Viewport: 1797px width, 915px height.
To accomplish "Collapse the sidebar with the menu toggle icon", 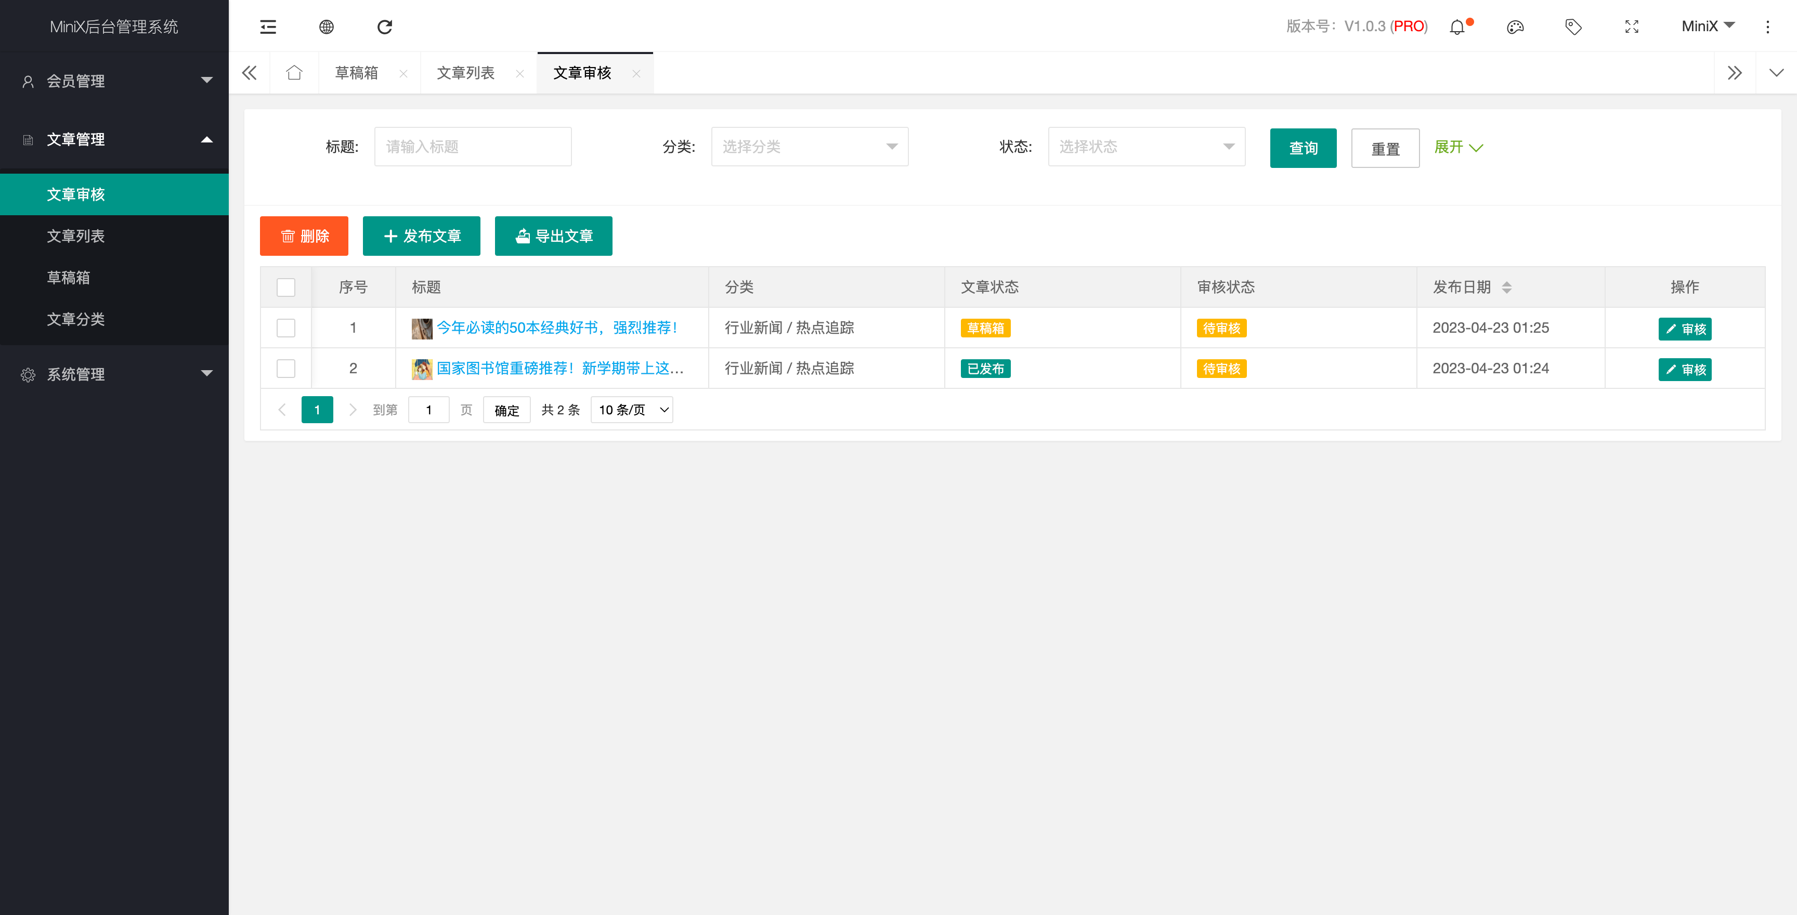I will click(268, 27).
